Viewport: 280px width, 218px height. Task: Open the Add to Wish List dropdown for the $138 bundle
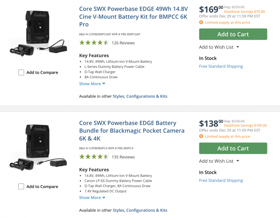pyautogui.click(x=219, y=161)
